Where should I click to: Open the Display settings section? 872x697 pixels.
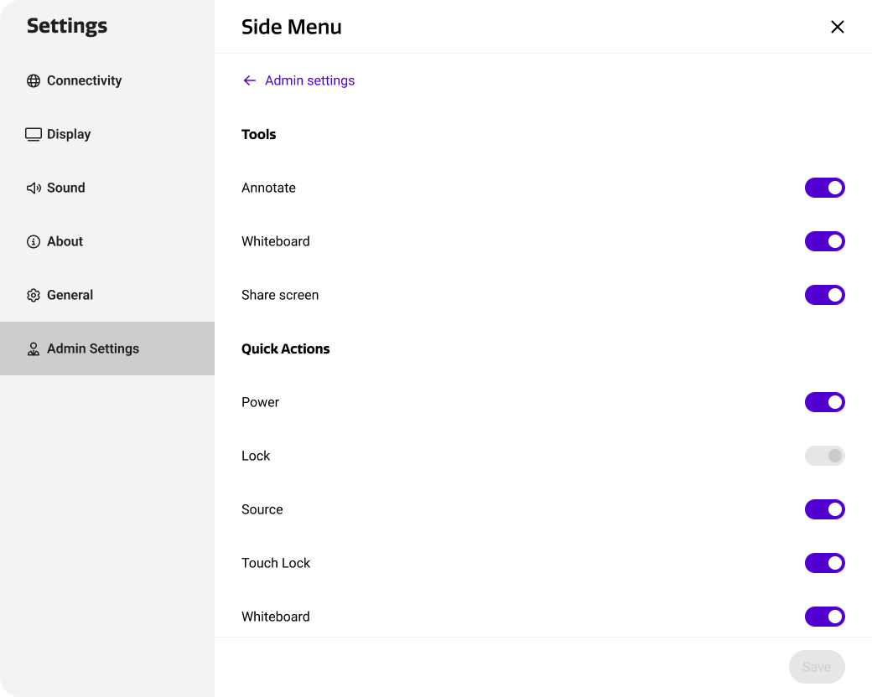pos(69,134)
